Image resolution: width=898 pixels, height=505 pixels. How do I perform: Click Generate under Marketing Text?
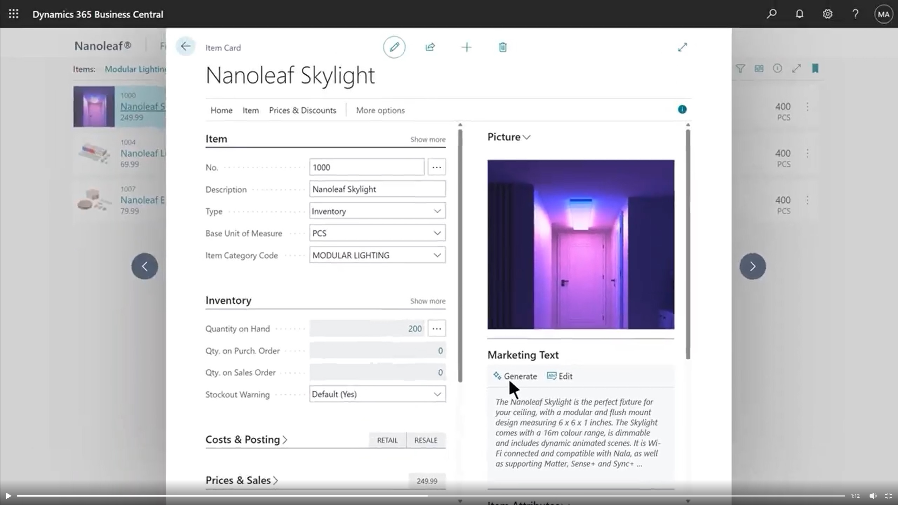(x=515, y=376)
